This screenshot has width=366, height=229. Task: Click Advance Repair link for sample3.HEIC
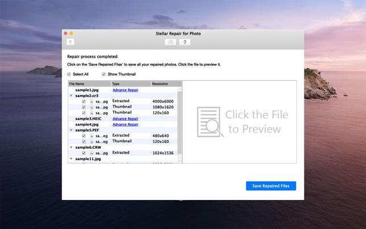125,118
